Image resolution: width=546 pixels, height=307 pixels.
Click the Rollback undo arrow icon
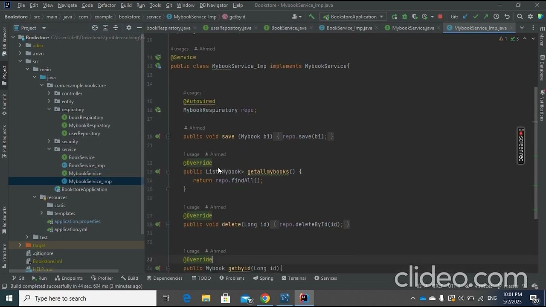point(507,17)
